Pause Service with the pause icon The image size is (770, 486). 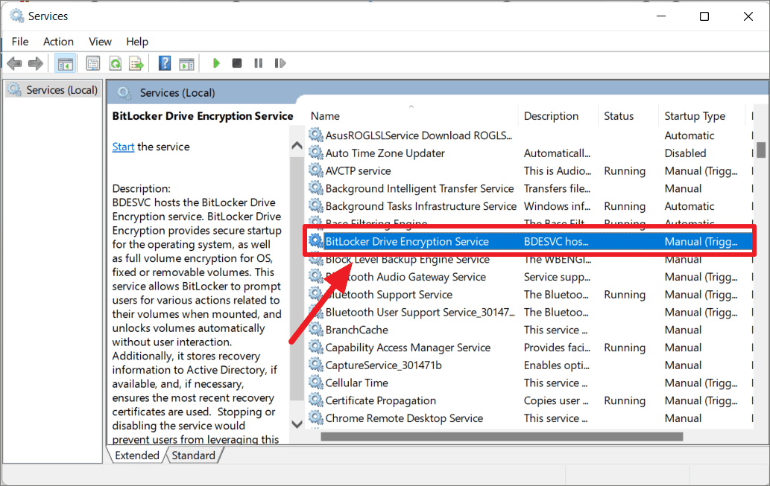[259, 63]
